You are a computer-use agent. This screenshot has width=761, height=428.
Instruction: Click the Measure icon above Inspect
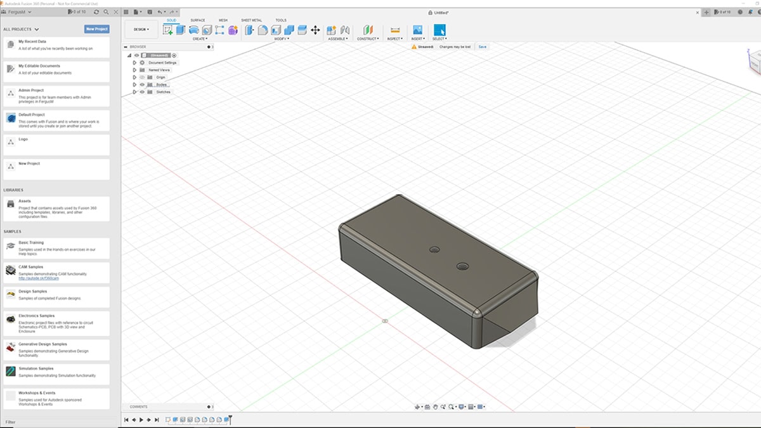tap(395, 30)
